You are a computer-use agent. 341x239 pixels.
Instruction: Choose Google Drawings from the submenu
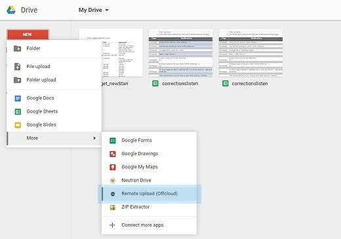pyautogui.click(x=149, y=154)
